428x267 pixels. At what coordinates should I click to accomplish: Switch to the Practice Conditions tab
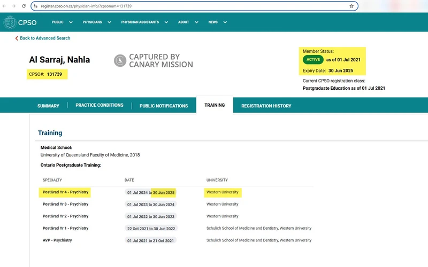click(100, 105)
